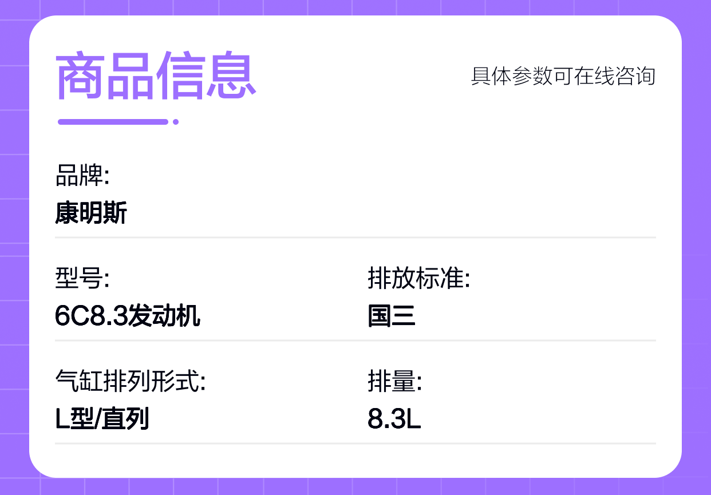Click the divider line under 康明斯
711x495 pixels.
click(355, 237)
